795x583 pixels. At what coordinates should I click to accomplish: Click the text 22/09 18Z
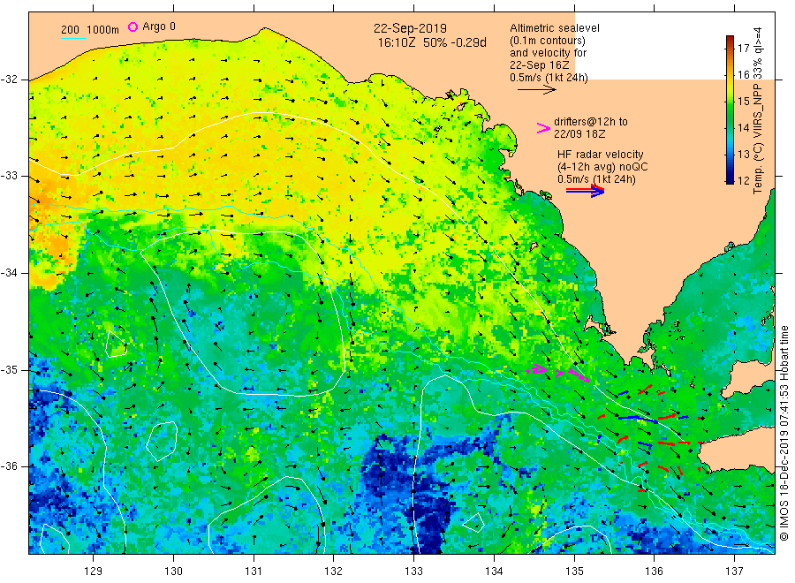(579, 134)
